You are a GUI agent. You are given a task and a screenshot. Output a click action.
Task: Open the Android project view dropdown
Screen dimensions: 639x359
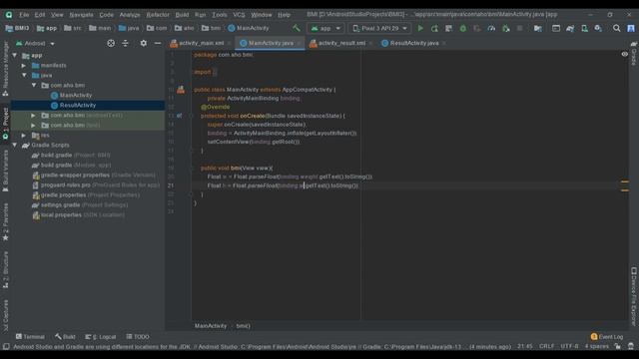pyautogui.click(x=35, y=43)
